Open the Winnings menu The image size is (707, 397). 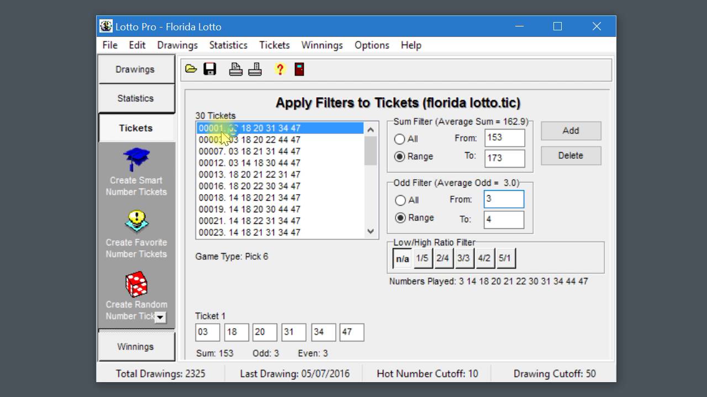click(x=322, y=45)
